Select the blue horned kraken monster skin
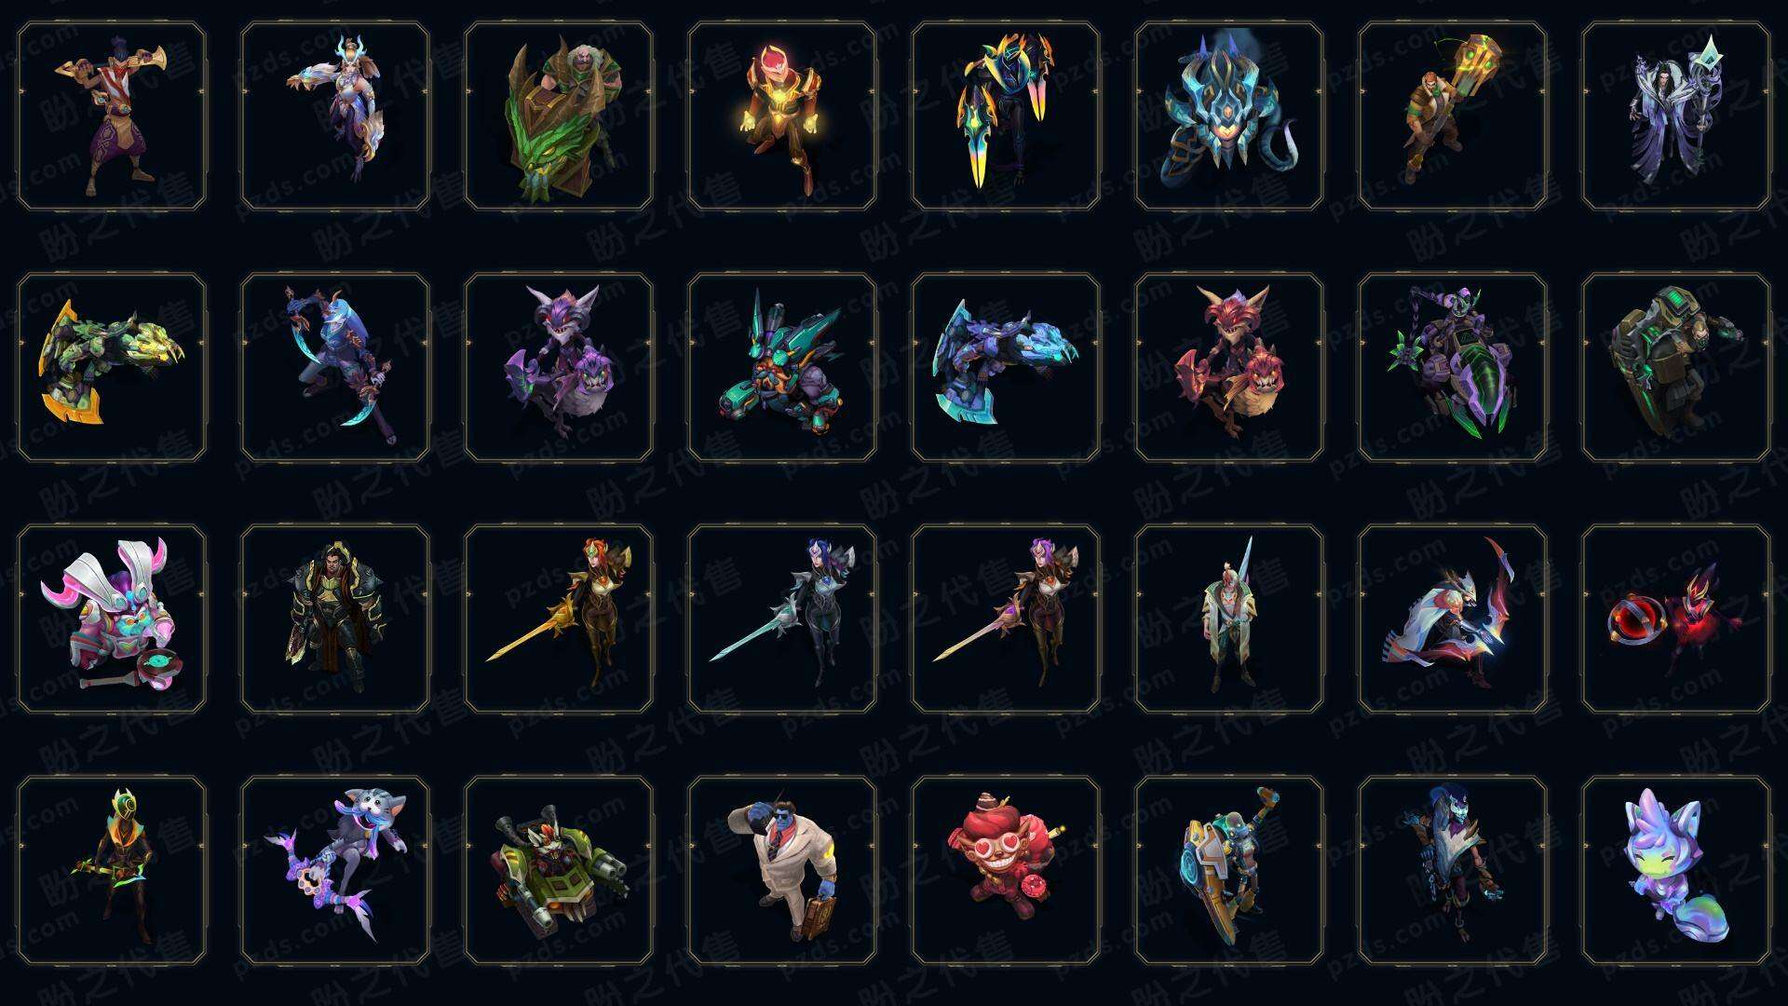This screenshot has height=1006, width=1788. click(1229, 116)
